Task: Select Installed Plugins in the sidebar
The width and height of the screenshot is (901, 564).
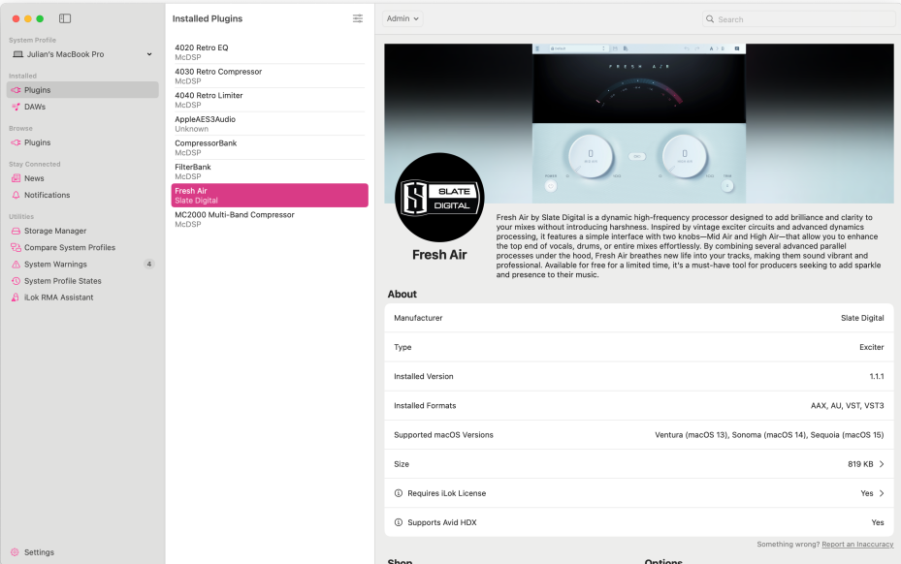Action: click(x=82, y=90)
